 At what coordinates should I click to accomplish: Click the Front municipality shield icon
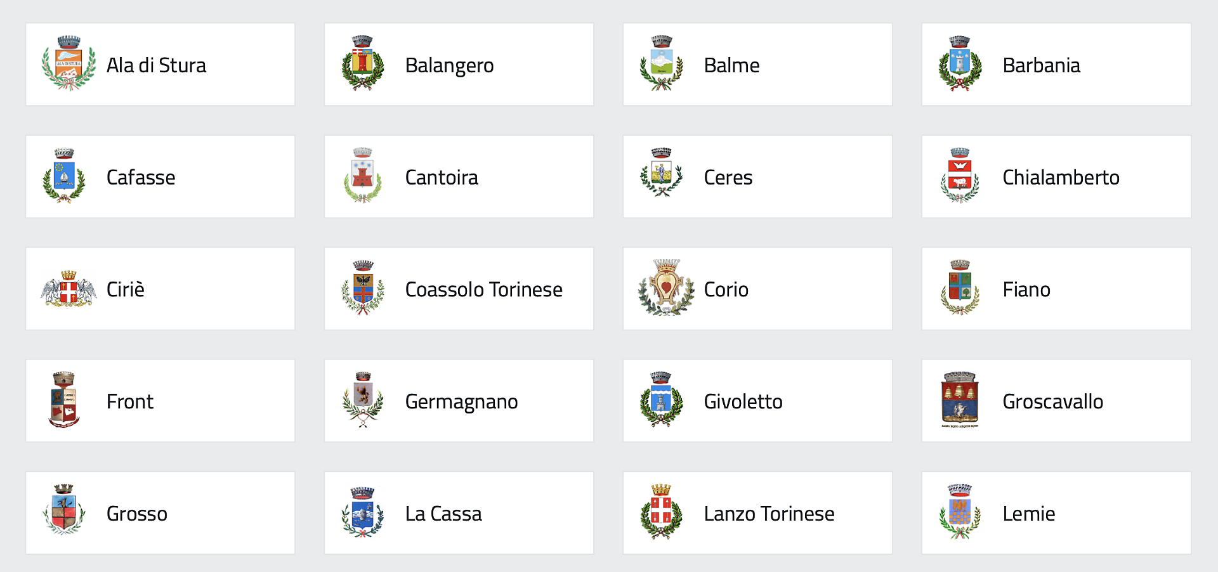[64, 400]
